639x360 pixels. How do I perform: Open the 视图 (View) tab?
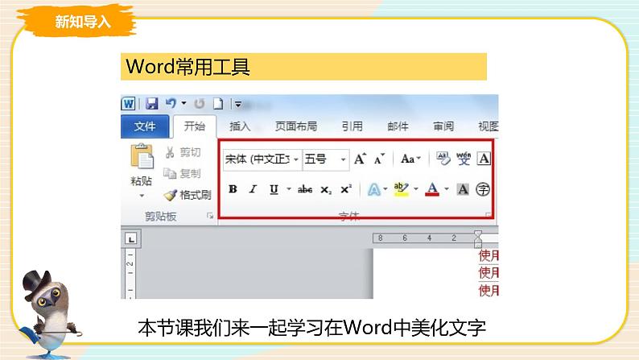pyautogui.click(x=488, y=126)
